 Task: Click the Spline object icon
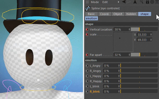tap(88, 8)
